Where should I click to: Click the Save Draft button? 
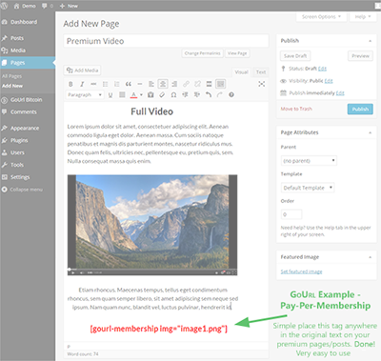click(295, 56)
